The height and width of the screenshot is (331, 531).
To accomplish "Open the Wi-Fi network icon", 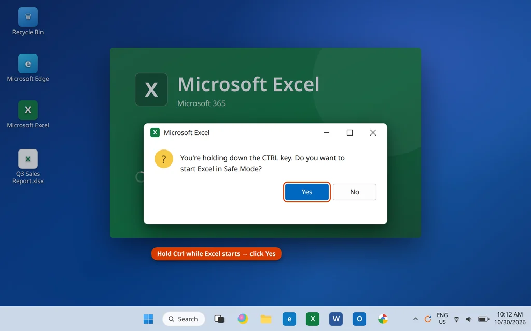I will pyautogui.click(x=456, y=319).
